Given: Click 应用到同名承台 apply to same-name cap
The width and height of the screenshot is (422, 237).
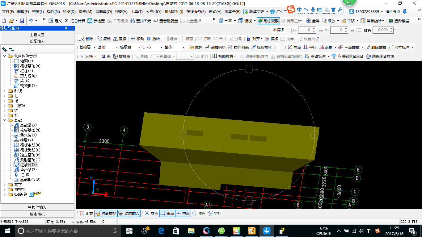Looking at the screenshot, I should tap(347, 56).
